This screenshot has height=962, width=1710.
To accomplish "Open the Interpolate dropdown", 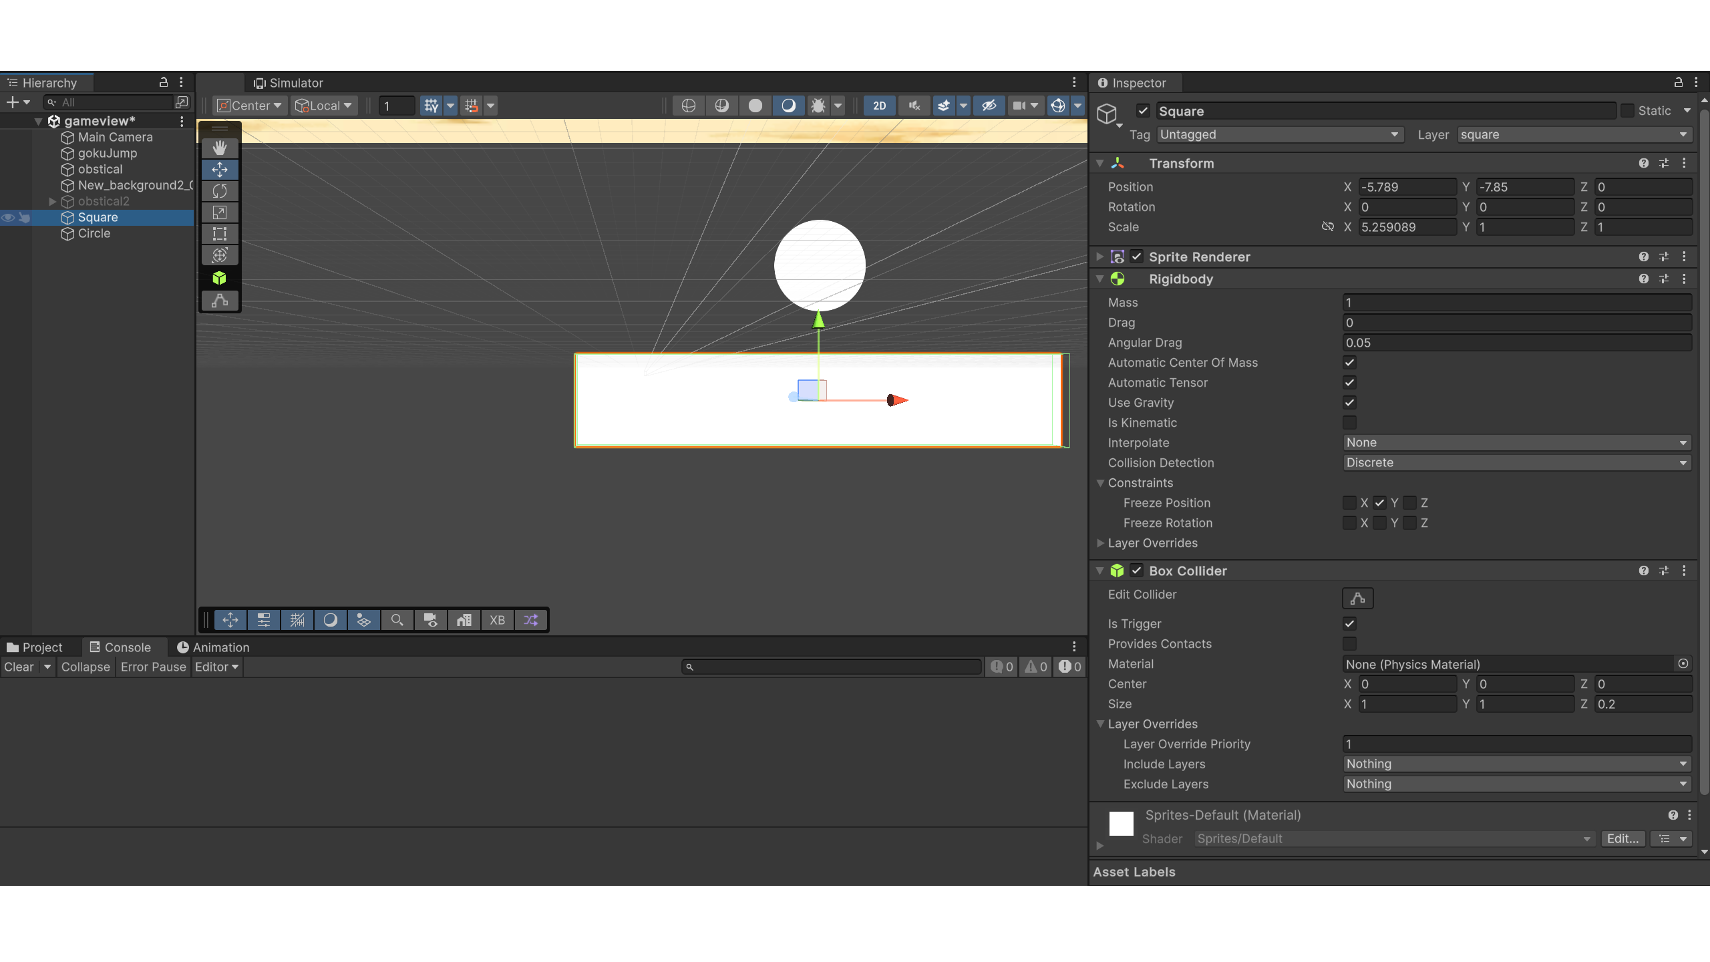I will coord(1517,443).
